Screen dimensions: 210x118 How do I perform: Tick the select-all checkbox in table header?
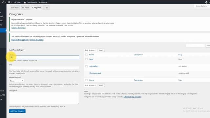pyautogui.click(x=86, y=55)
